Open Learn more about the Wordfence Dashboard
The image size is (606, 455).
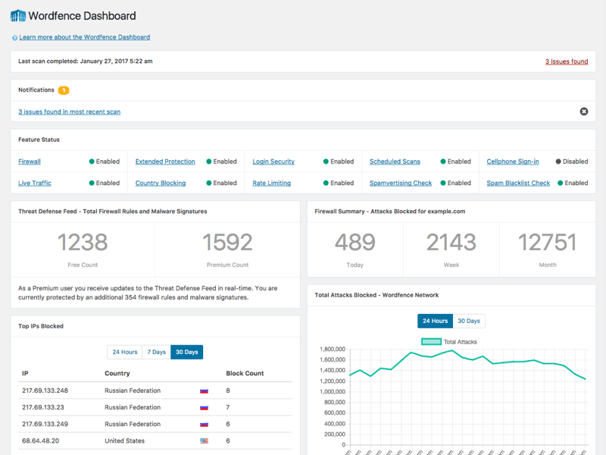(x=86, y=36)
